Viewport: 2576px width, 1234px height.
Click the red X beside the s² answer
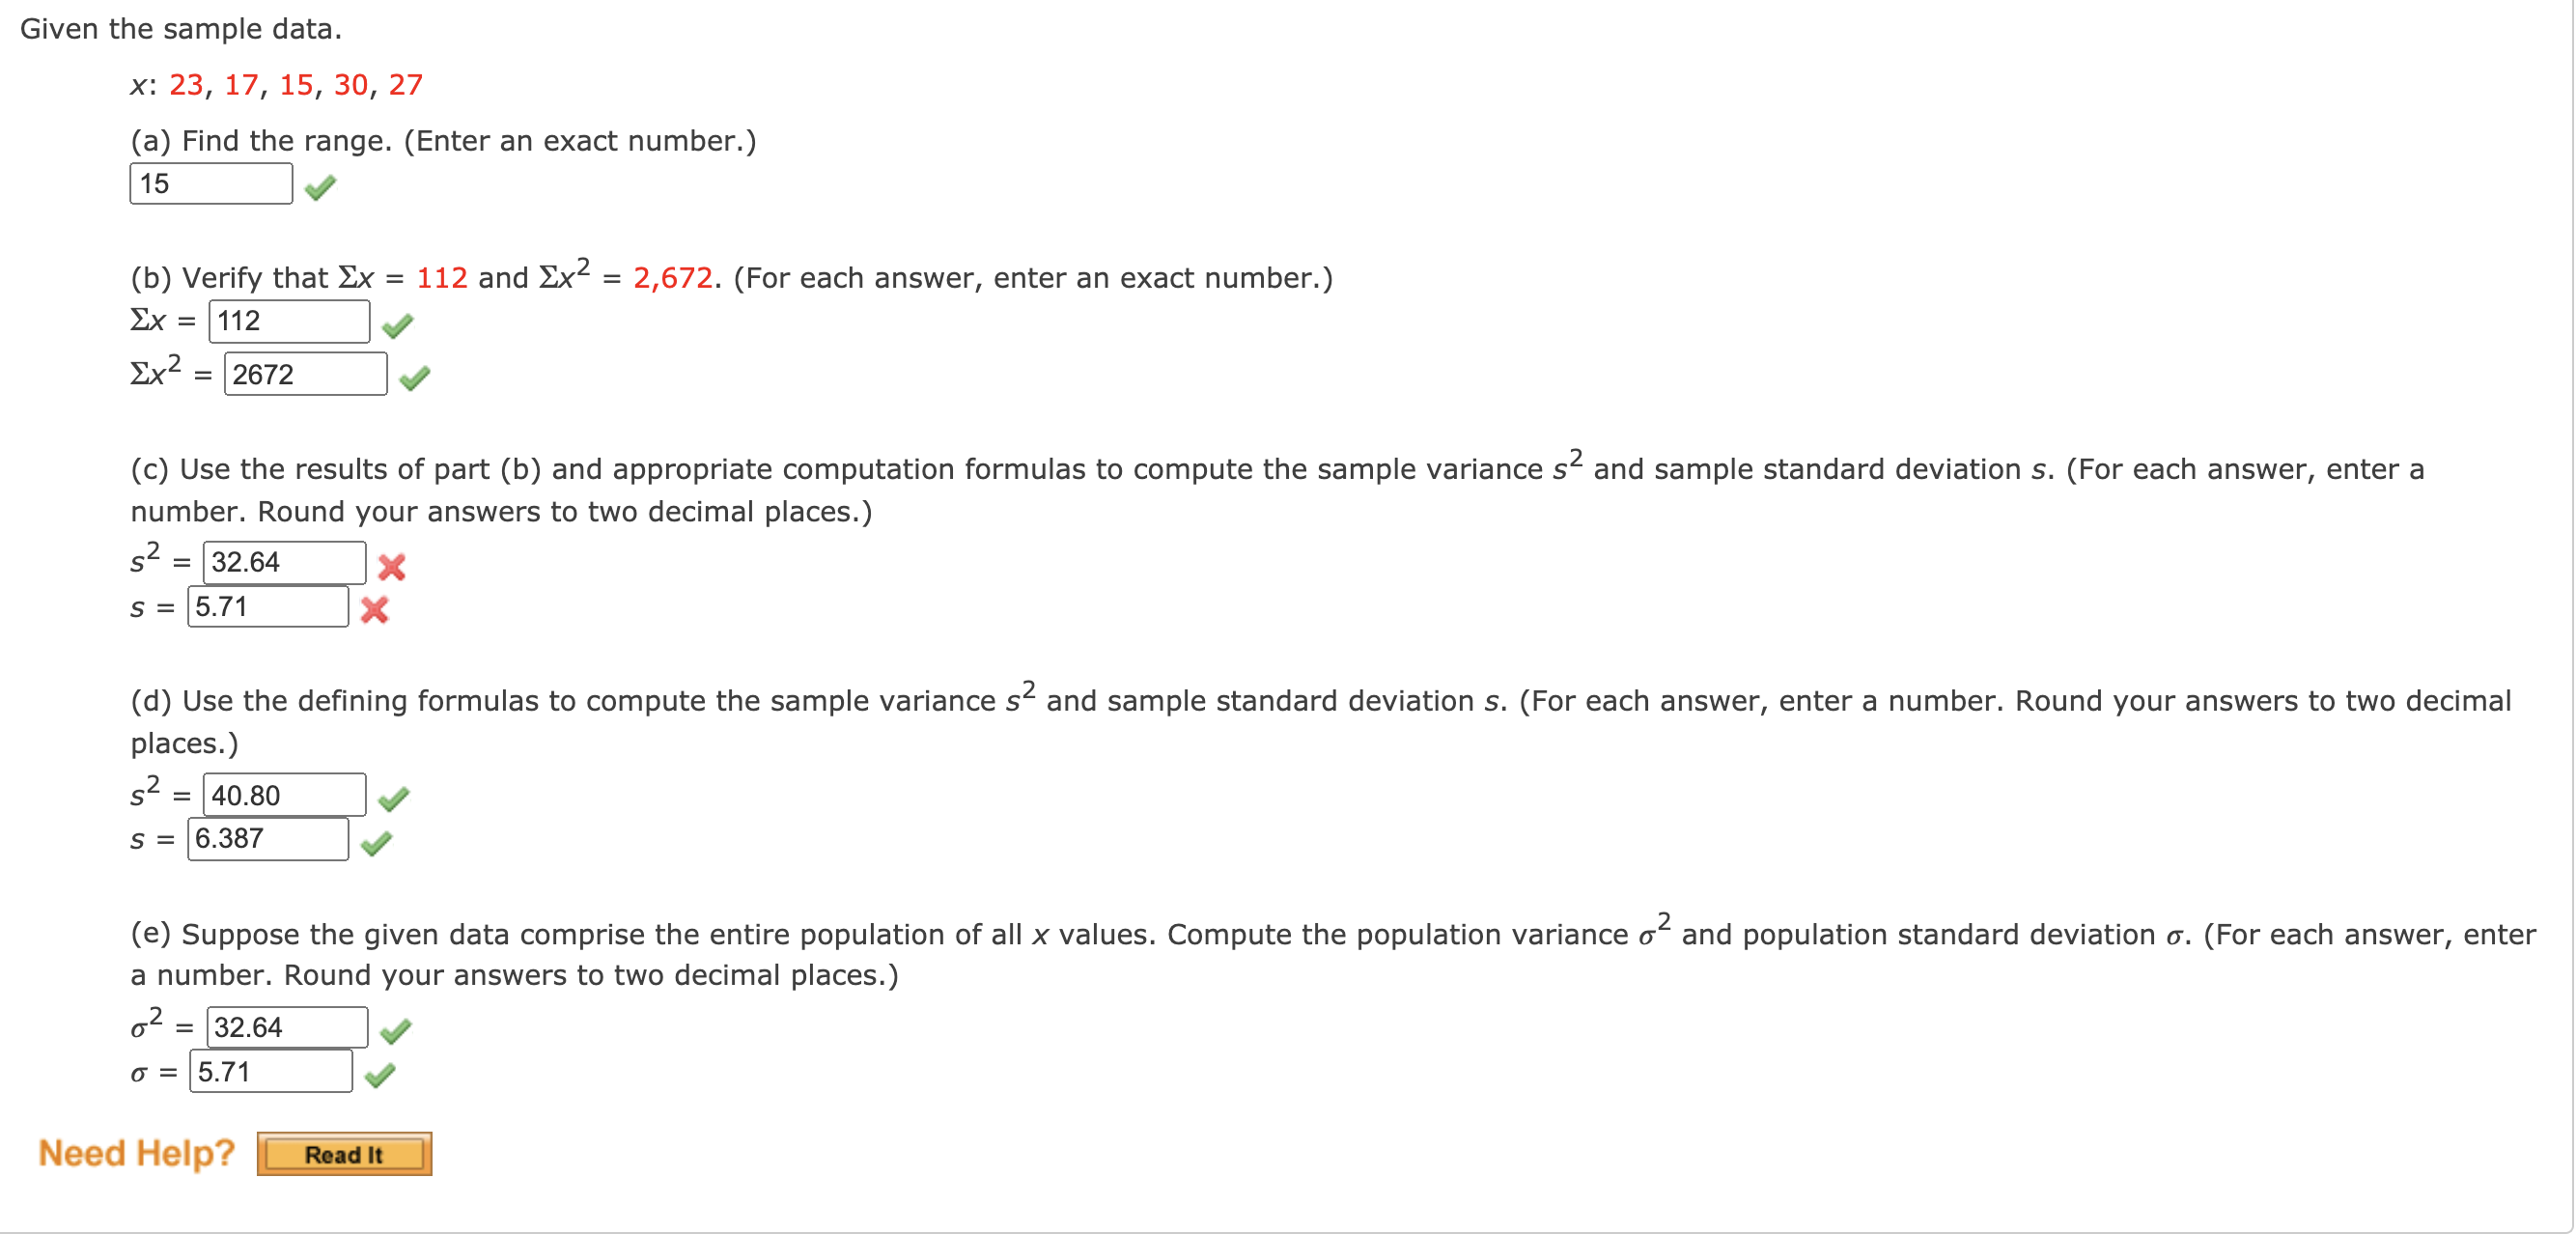[x=393, y=568]
